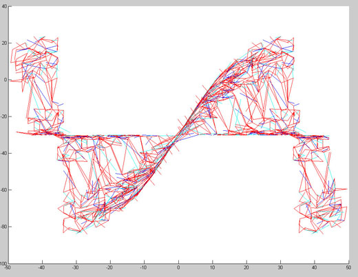Click the y-axis tick label 40
The image size is (358, 277).
[x=4, y=6]
